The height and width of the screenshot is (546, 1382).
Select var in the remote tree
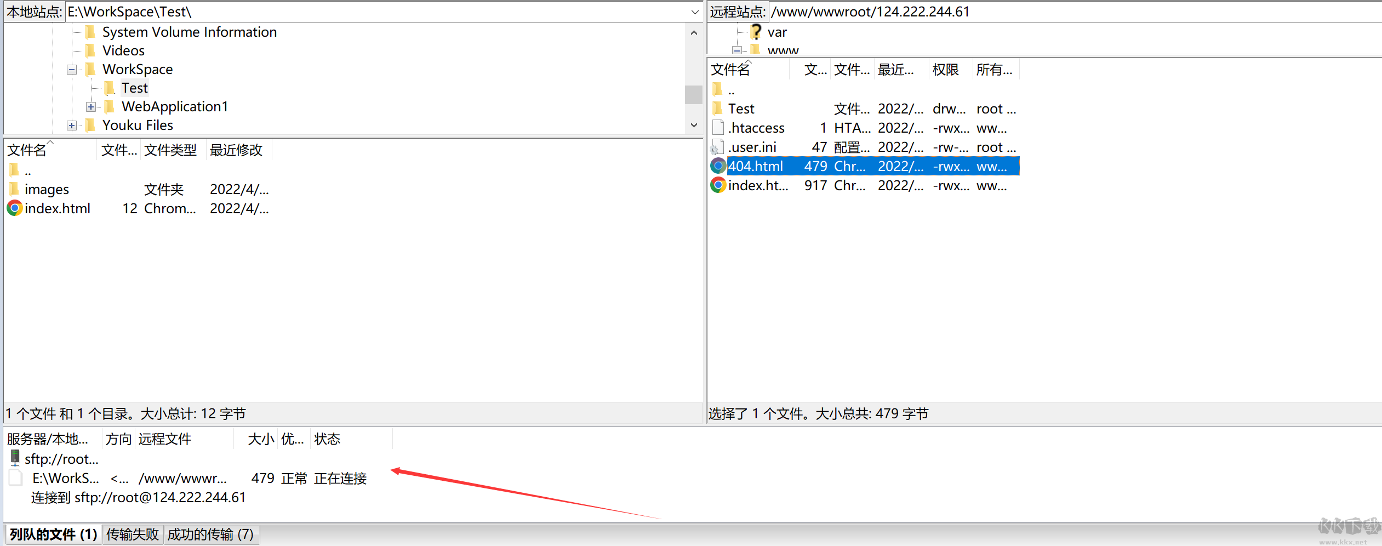777,32
